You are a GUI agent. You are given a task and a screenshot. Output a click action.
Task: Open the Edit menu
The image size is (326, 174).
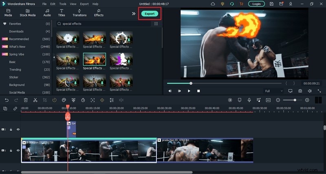53,4
